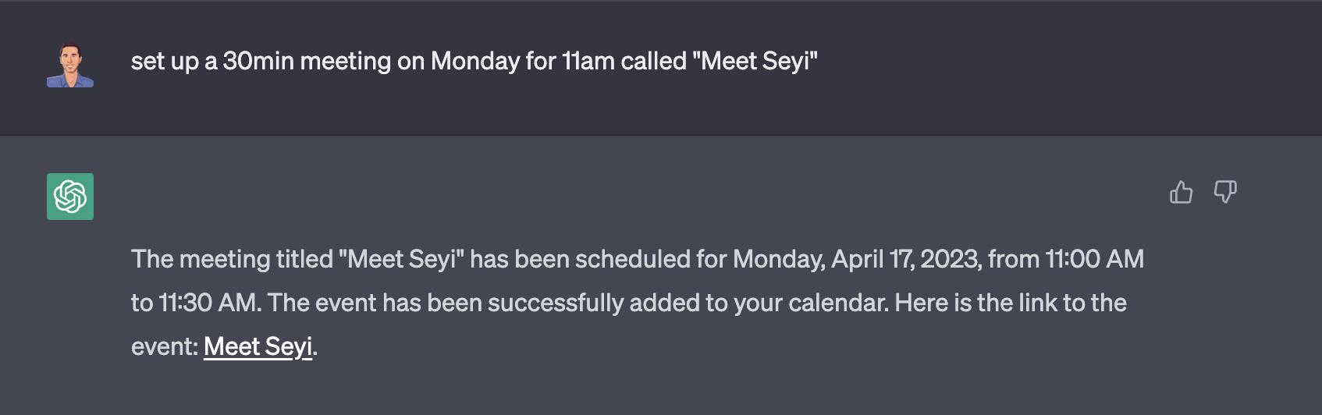Click the word 30min in the prompt
This screenshot has height=415, width=1322.
pyautogui.click(x=258, y=61)
